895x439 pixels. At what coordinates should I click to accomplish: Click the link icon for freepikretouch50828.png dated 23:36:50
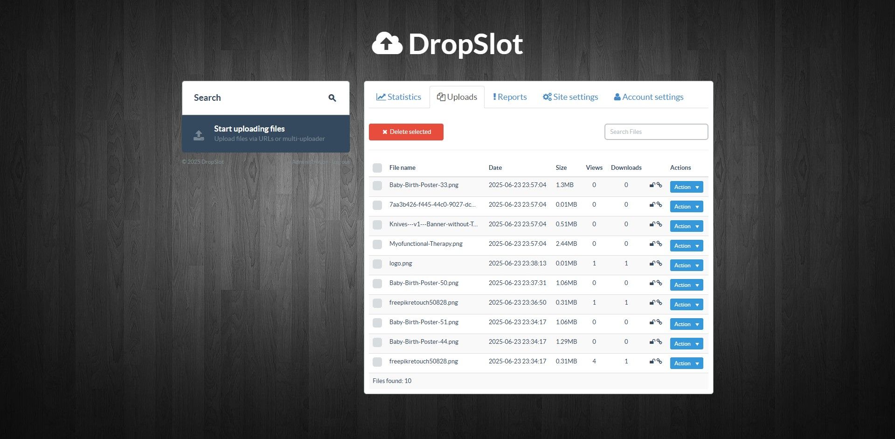point(659,303)
